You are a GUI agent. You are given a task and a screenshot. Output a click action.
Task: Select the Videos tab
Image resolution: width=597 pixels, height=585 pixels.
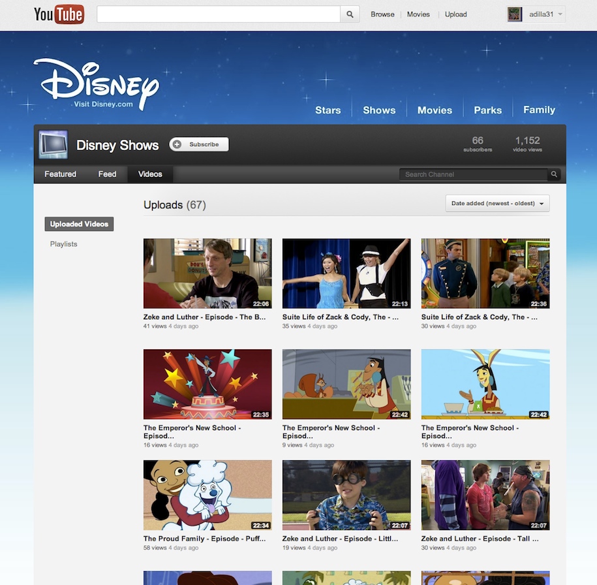coord(151,174)
